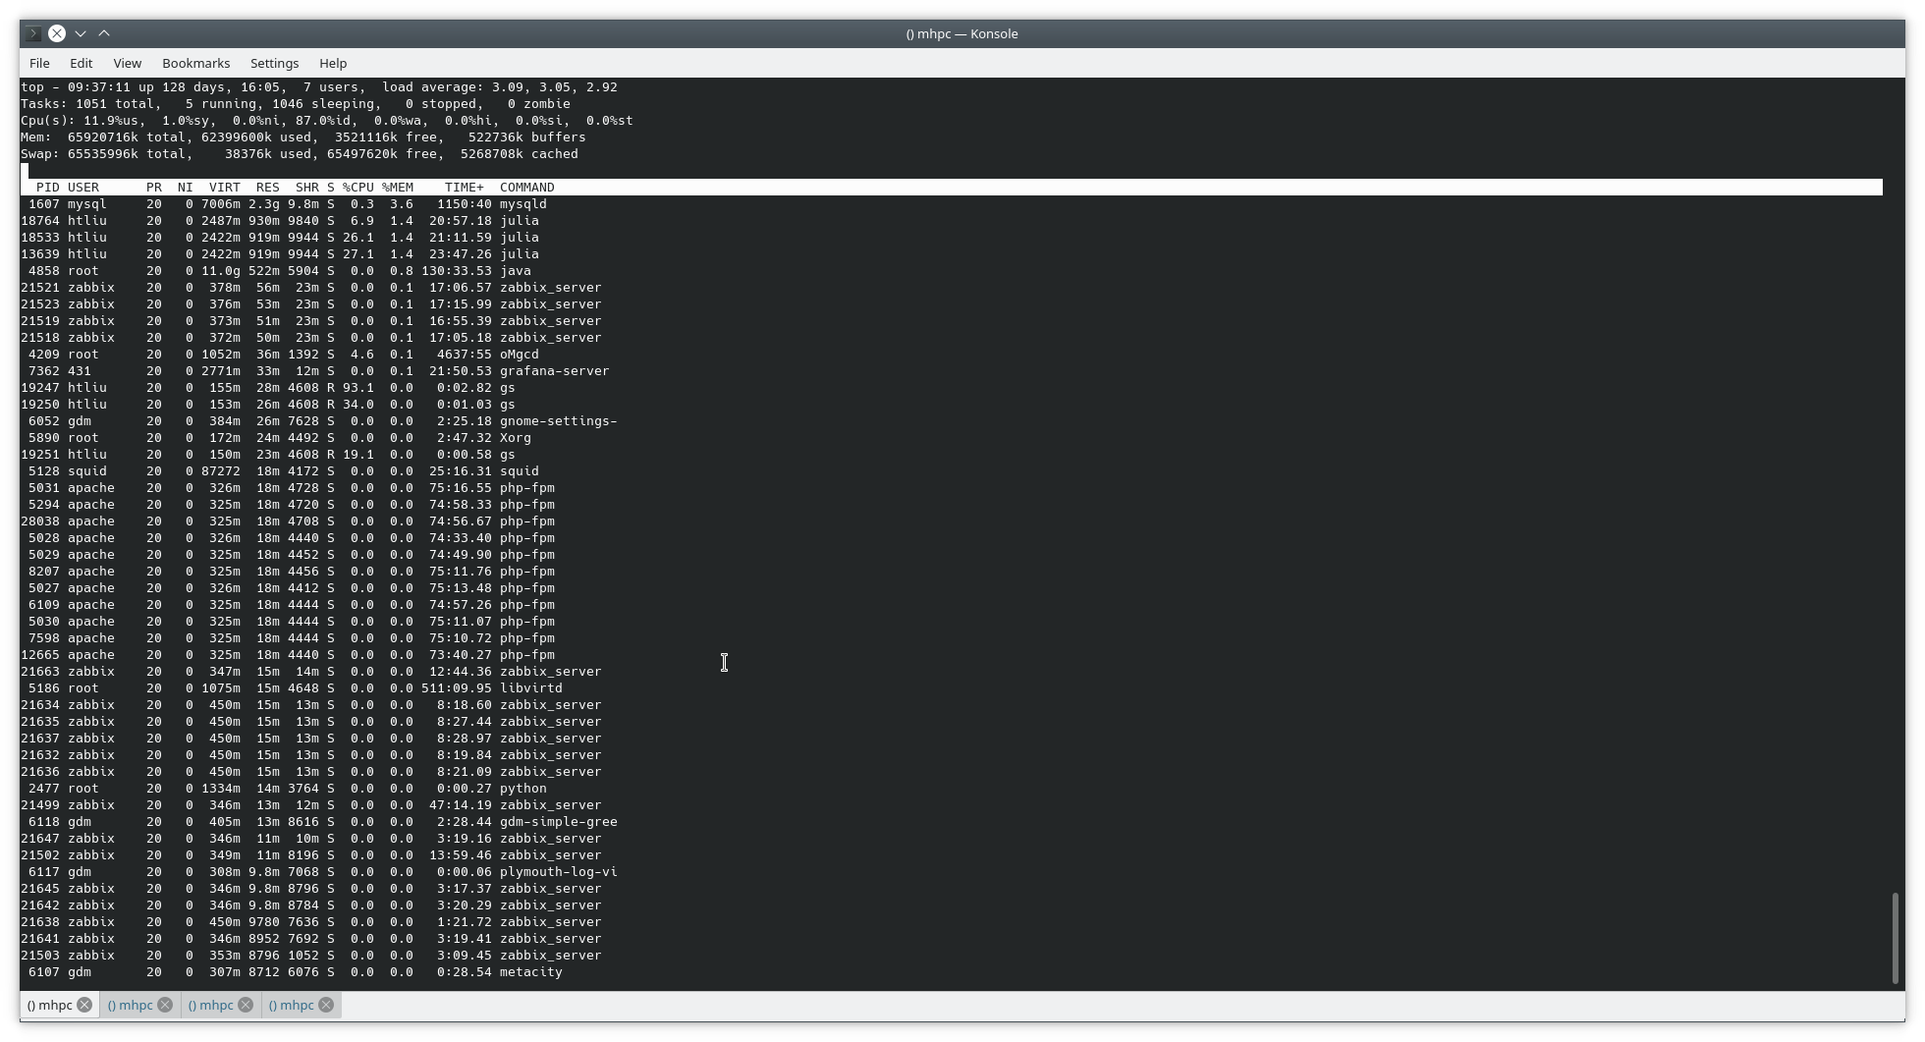Close the active mhpc tab with its X icon
Screen dimensions: 1925x1042
point(85,1005)
